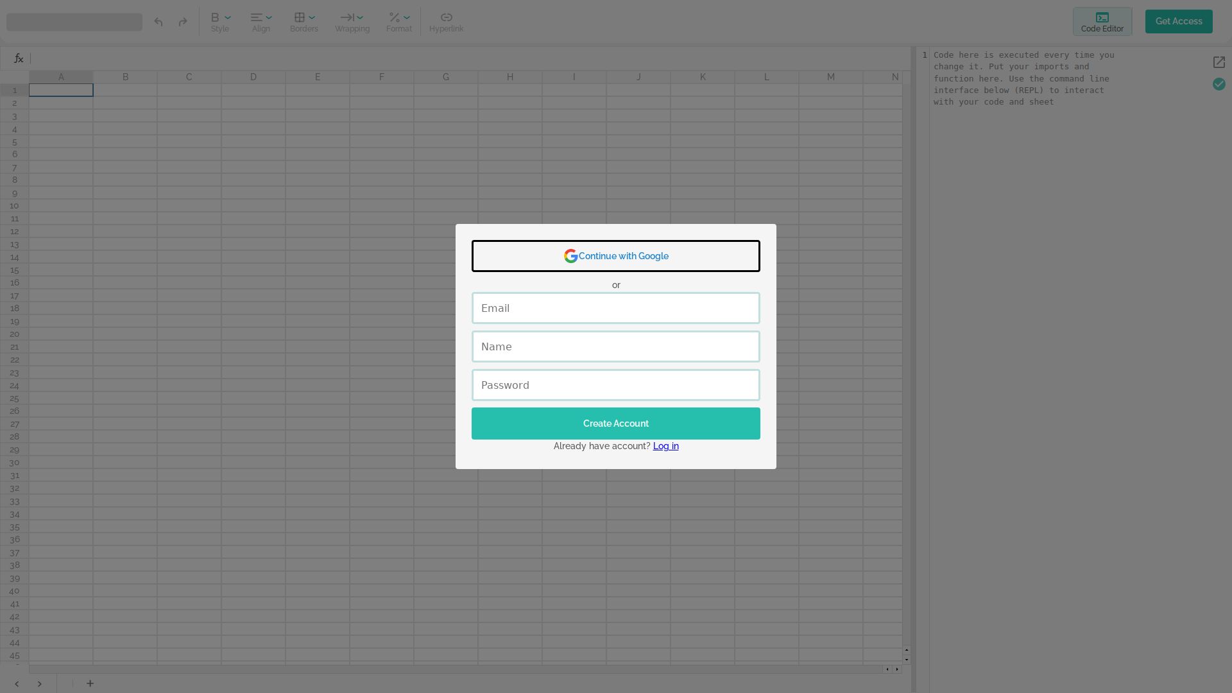Expand the Style dropdown chevron
This screenshot has width=1232, height=693.
(x=228, y=17)
